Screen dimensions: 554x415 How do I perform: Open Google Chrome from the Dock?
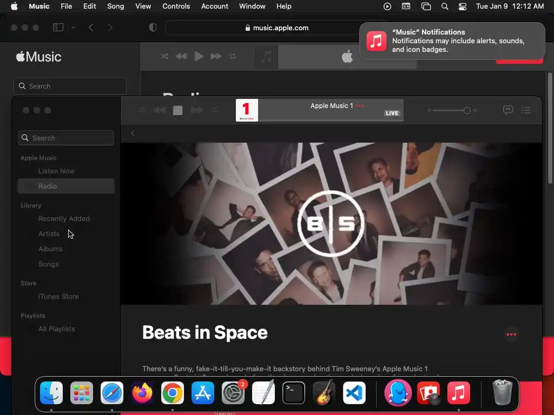click(173, 393)
